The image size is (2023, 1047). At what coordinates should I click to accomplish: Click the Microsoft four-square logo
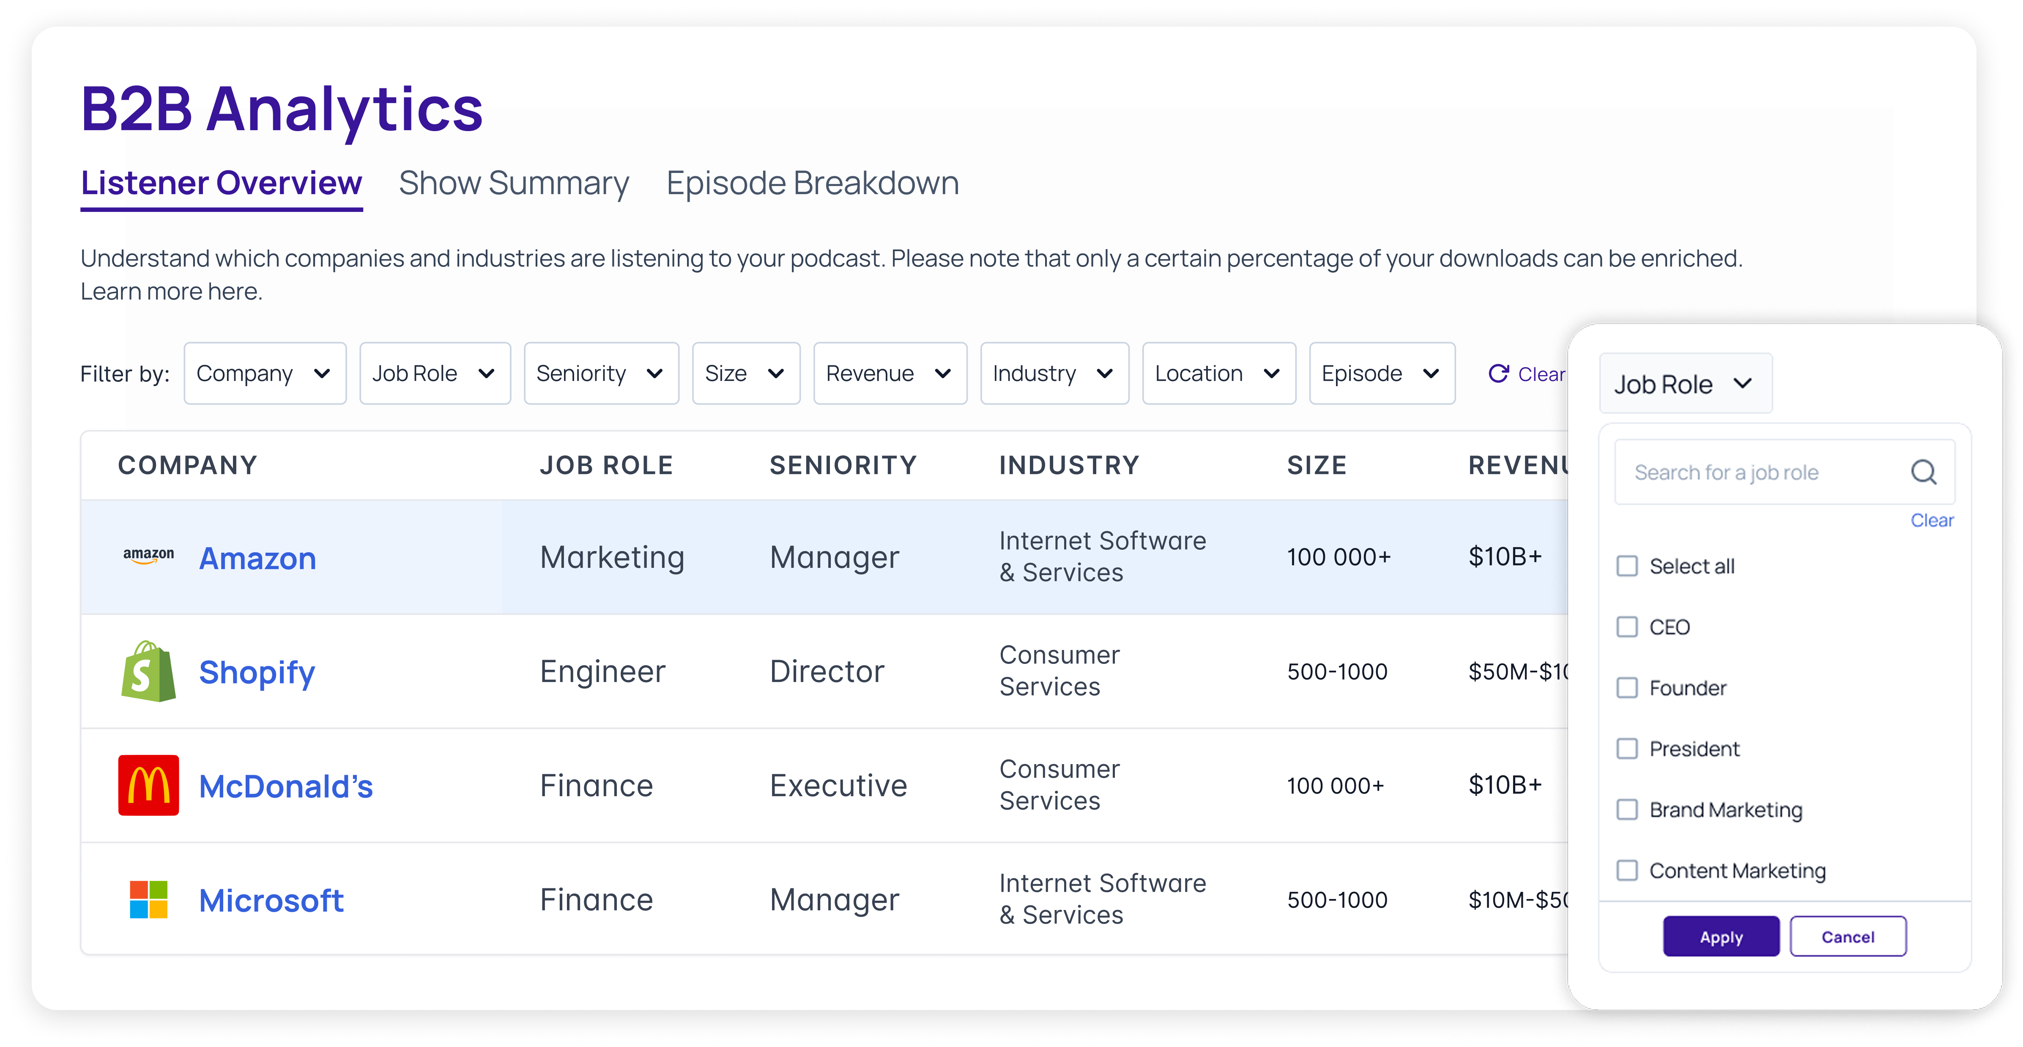point(148,899)
